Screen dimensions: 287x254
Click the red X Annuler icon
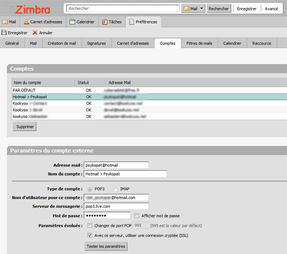pos(35,33)
